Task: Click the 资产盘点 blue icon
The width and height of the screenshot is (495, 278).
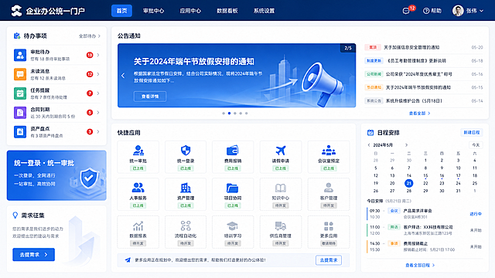Action: coord(20,132)
